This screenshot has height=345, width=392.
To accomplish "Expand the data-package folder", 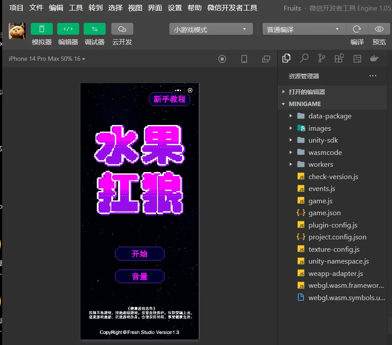I will tap(330, 116).
